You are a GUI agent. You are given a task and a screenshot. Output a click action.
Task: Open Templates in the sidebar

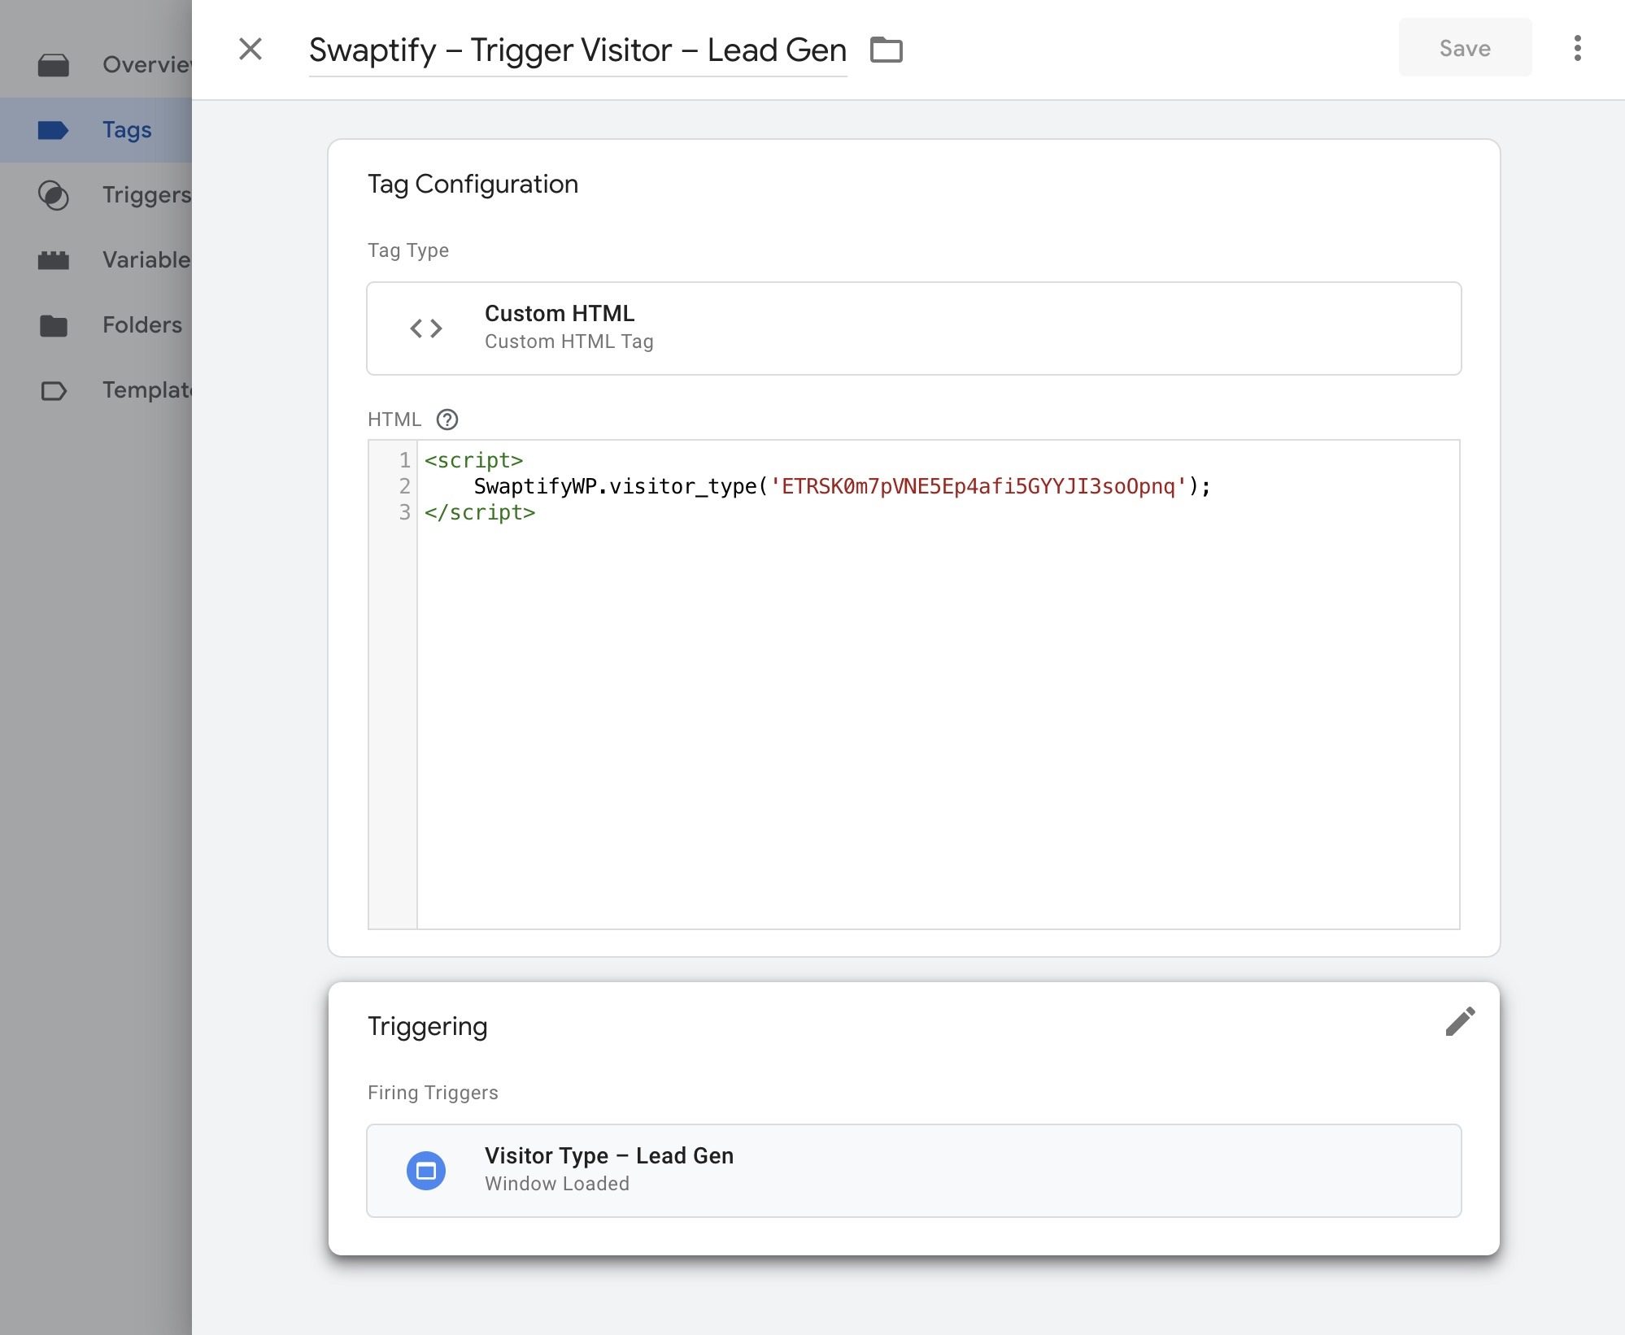click(x=146, y=390)
